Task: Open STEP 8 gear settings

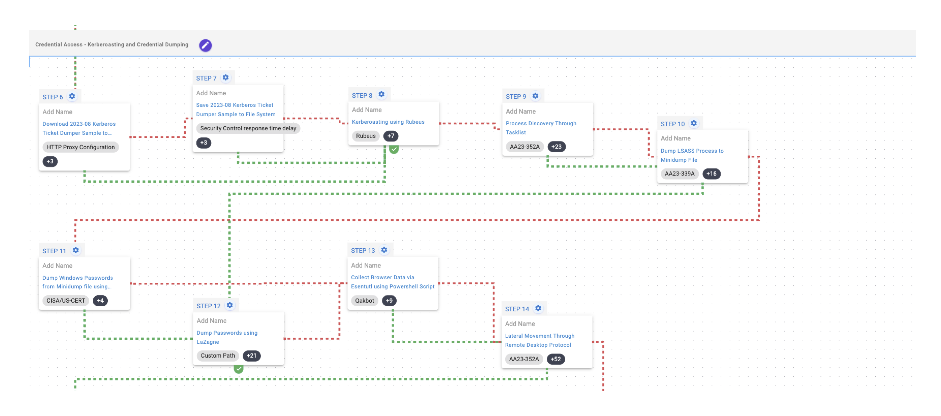Action: (x=381, y=95)
